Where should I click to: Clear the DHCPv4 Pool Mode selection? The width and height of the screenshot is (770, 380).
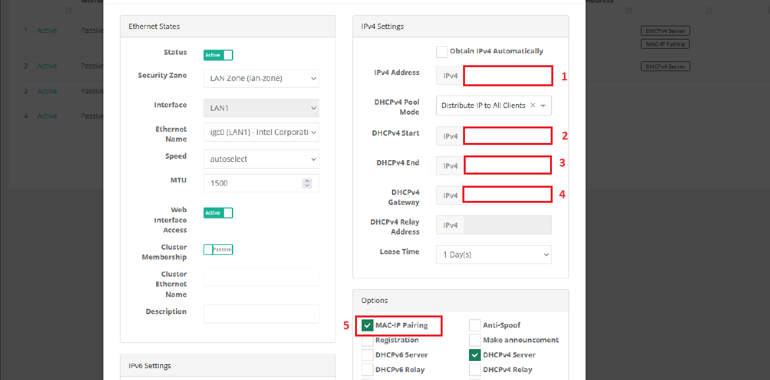click(x=533, y=105)
